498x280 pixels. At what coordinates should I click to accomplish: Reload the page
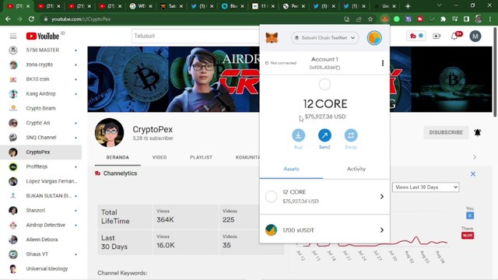coord(31,19)
